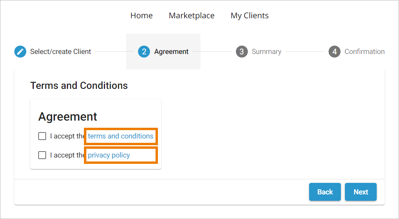Open the Home menu item

(x=142, y=15)
